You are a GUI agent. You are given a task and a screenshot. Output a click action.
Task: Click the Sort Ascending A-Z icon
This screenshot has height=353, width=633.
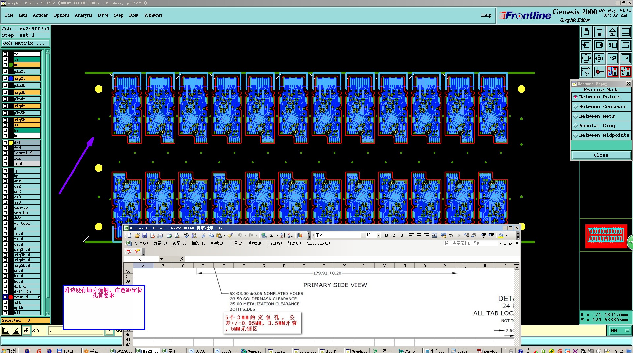click(x=283, y=235)
